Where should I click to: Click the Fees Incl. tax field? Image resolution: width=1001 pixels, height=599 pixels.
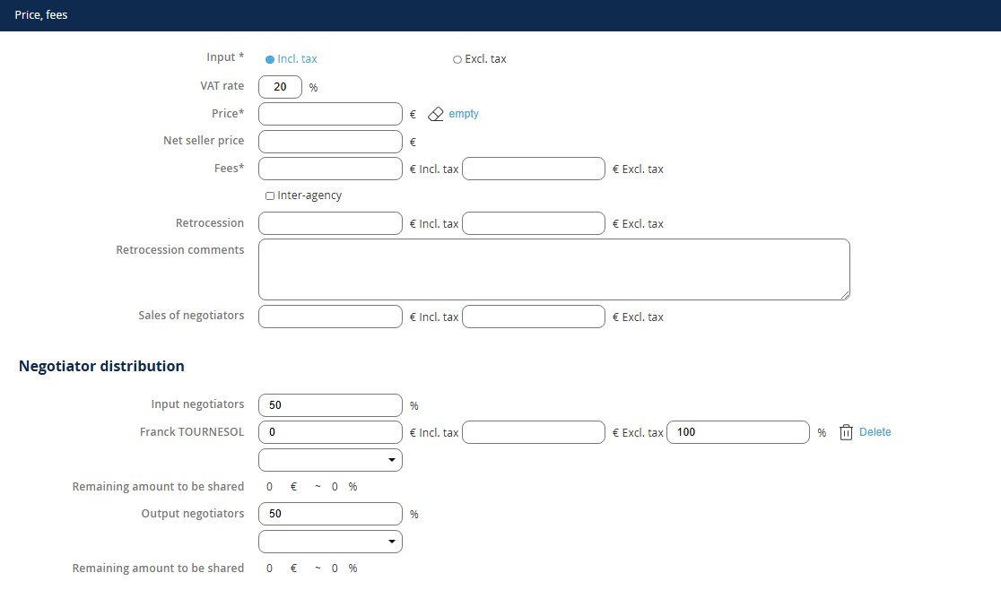point(330,169)
